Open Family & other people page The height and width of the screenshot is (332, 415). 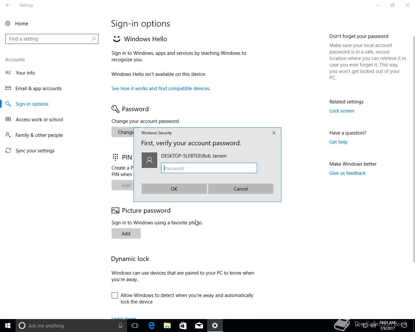(39, 135)
